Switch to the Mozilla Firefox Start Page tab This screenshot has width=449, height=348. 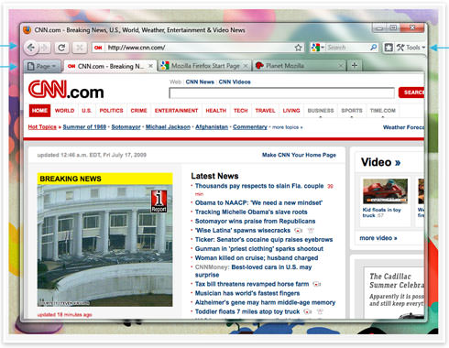pyautogui.click(x=204, y=66)
